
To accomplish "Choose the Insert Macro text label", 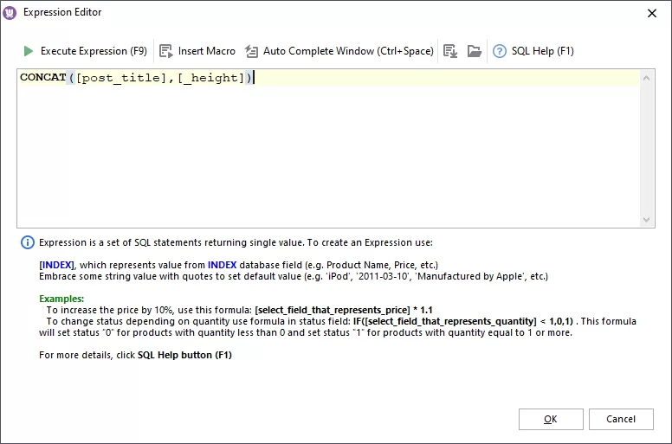I will pos(207,51).
